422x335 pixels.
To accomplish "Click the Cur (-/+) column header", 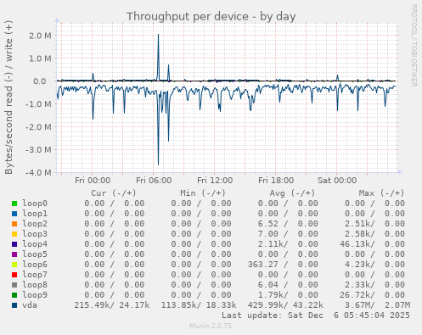I will tap(114, 193).
